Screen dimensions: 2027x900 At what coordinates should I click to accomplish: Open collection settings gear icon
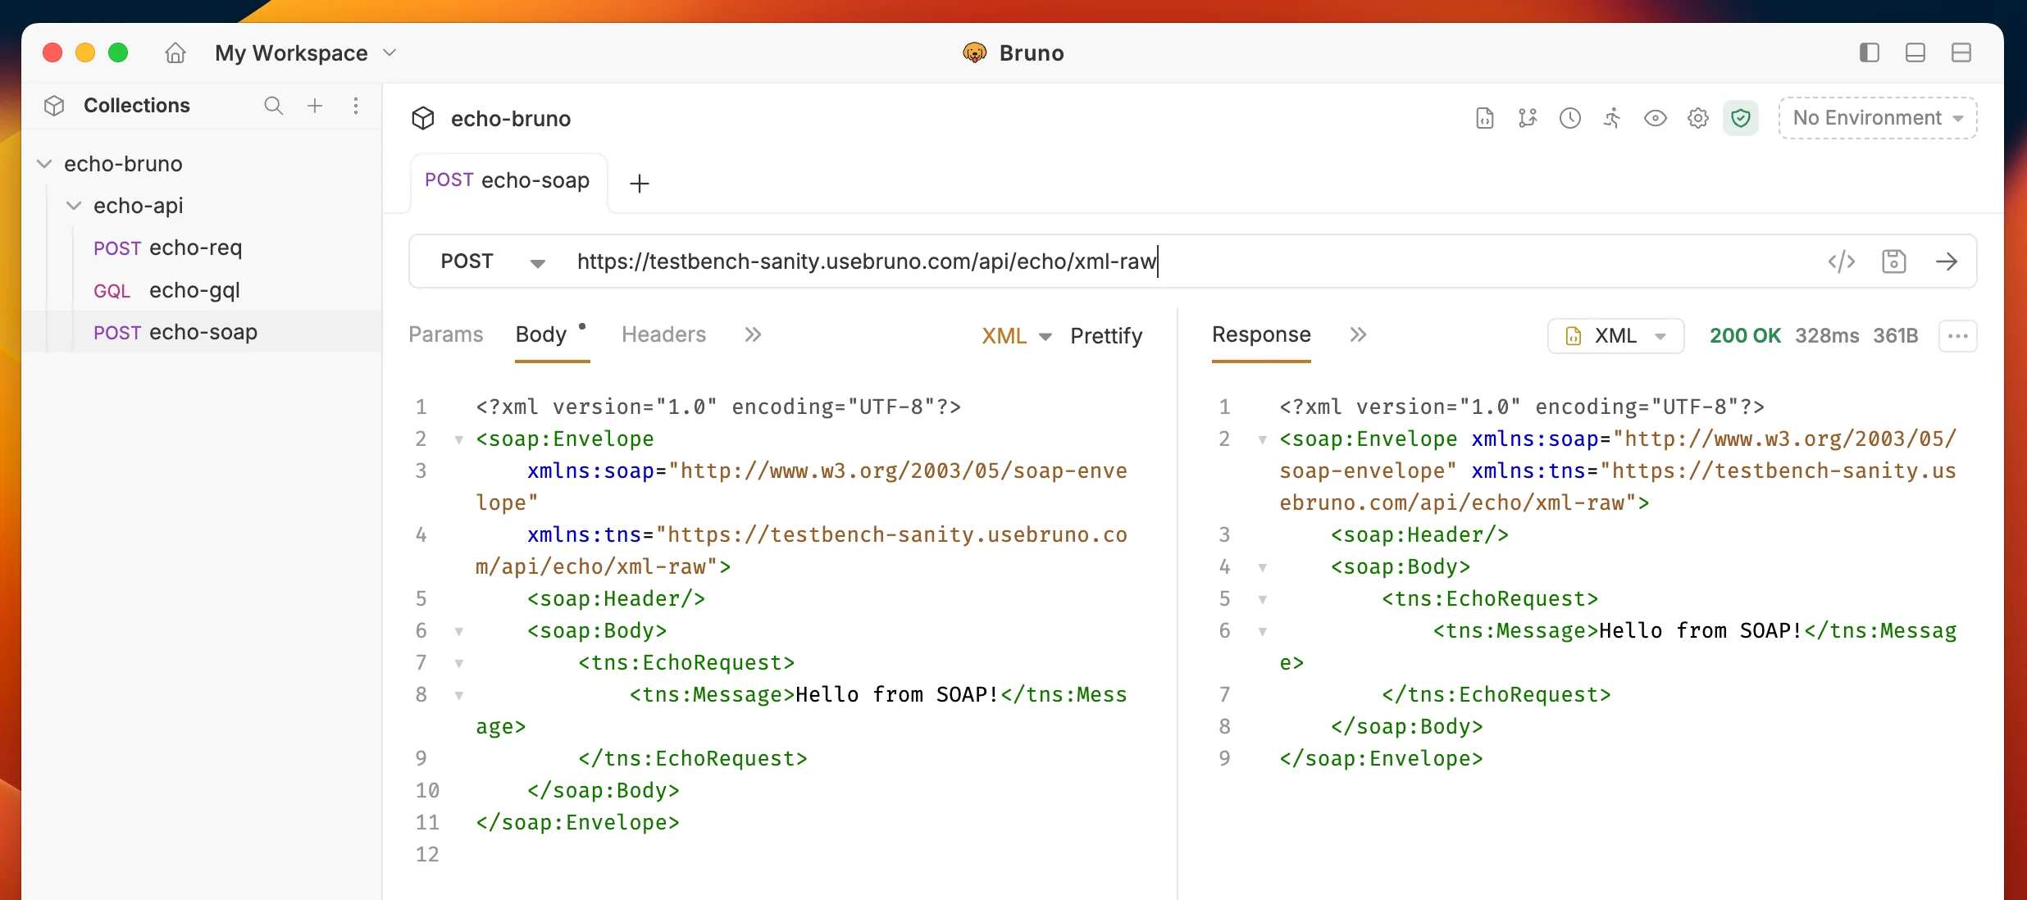1698,118
